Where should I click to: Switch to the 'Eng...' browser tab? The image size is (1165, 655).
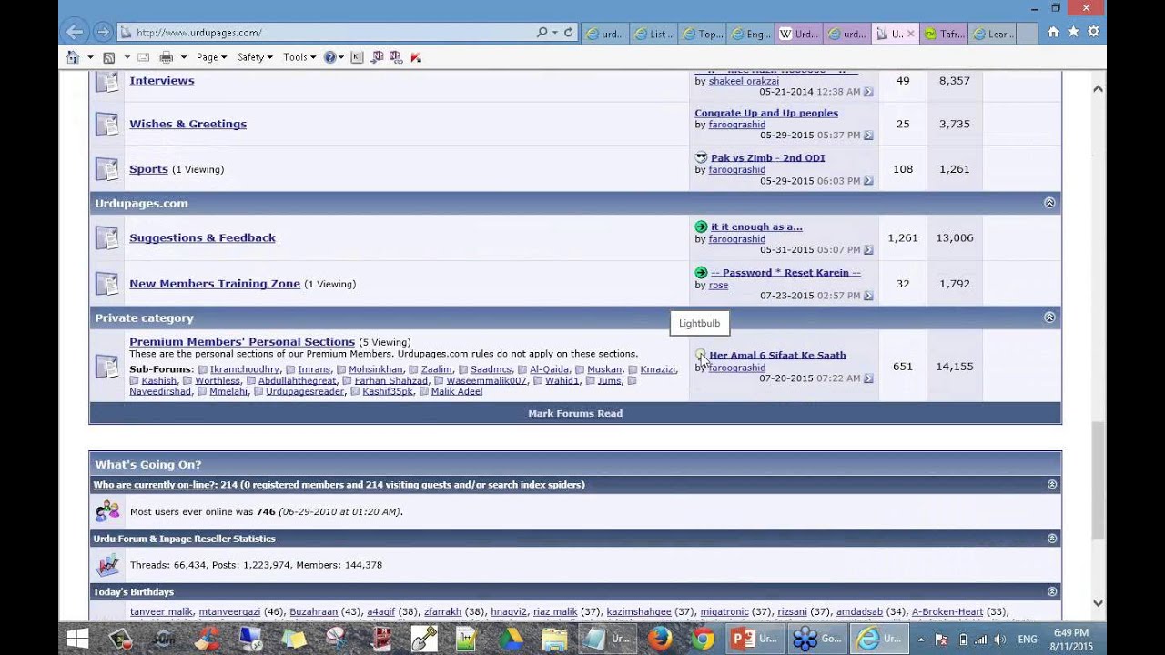tap(750, 34)
